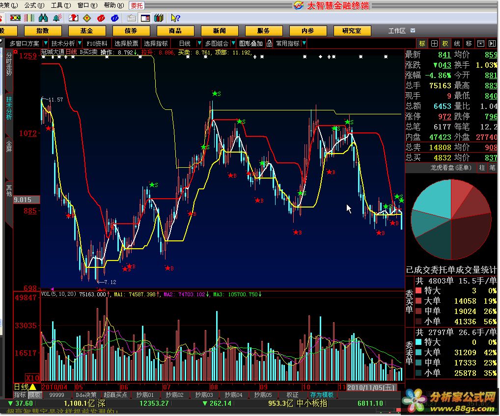Click the 日线 yellow triangle expander
Image resolution: width=500 pixels, height=416 pixels.
(33, 387)
